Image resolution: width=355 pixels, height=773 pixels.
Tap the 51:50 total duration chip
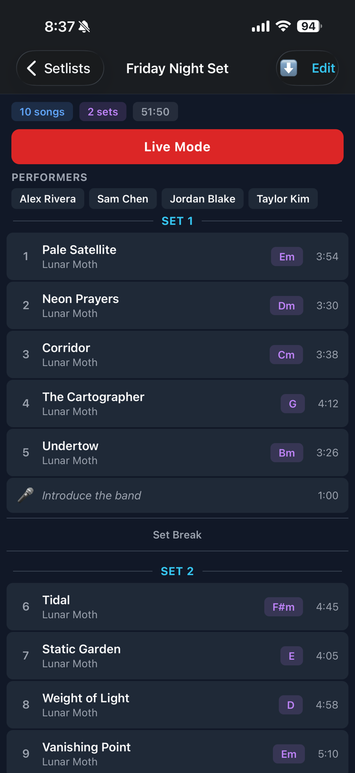coord(155,112)
